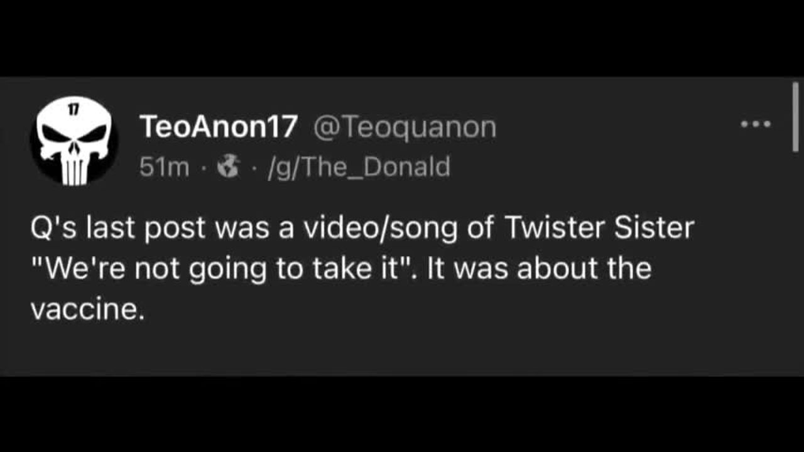Click the skull profile avatar
804x452 pixels.
click(x=74, y=142)
